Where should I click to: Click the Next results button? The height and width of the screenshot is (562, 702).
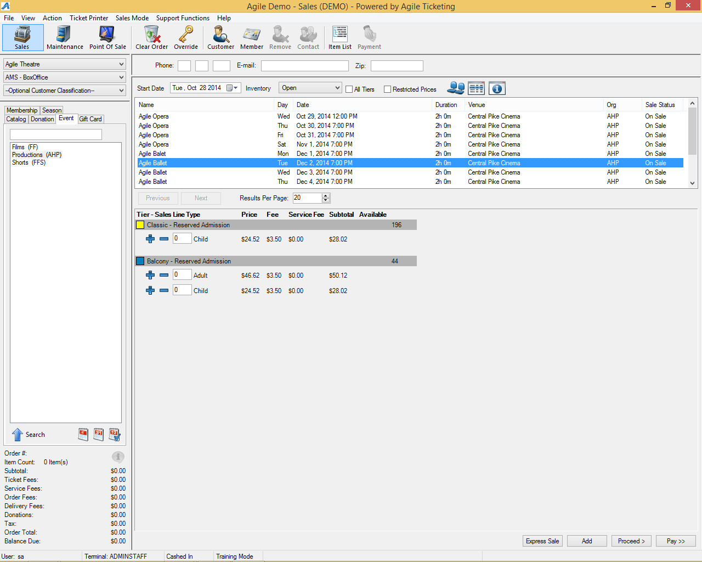[x=201, y=198]
